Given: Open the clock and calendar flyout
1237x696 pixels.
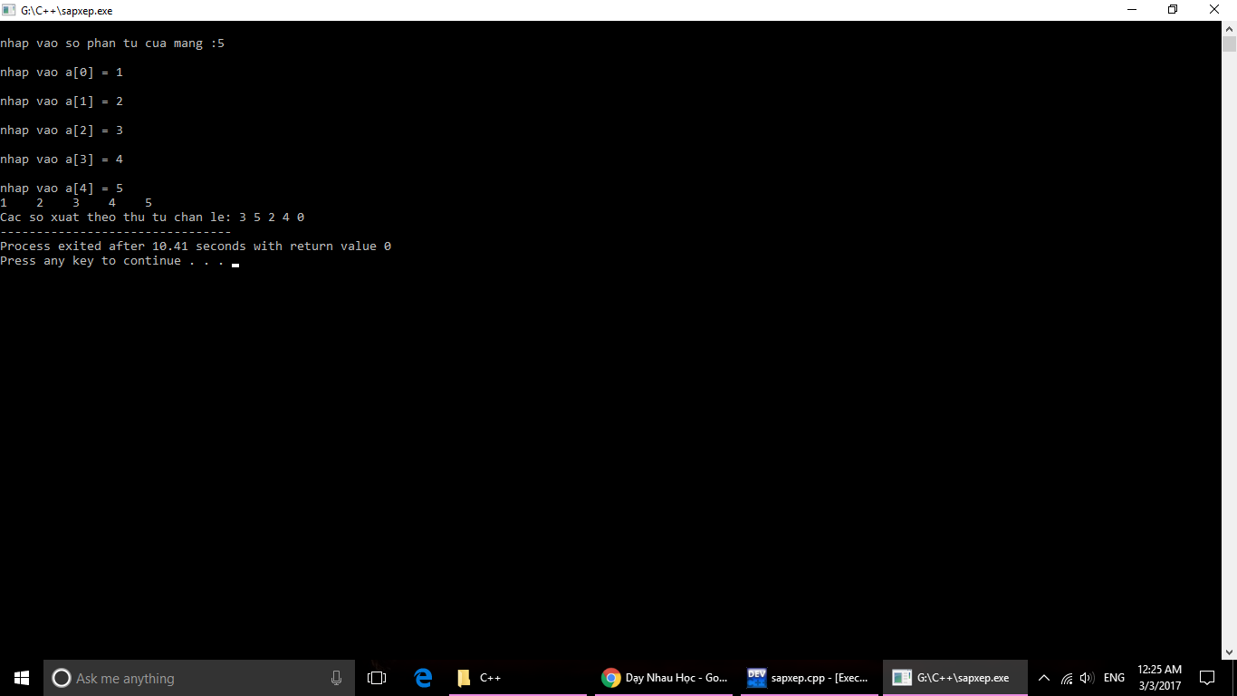Looking at the screenshot, I should tap(1159, 678).
